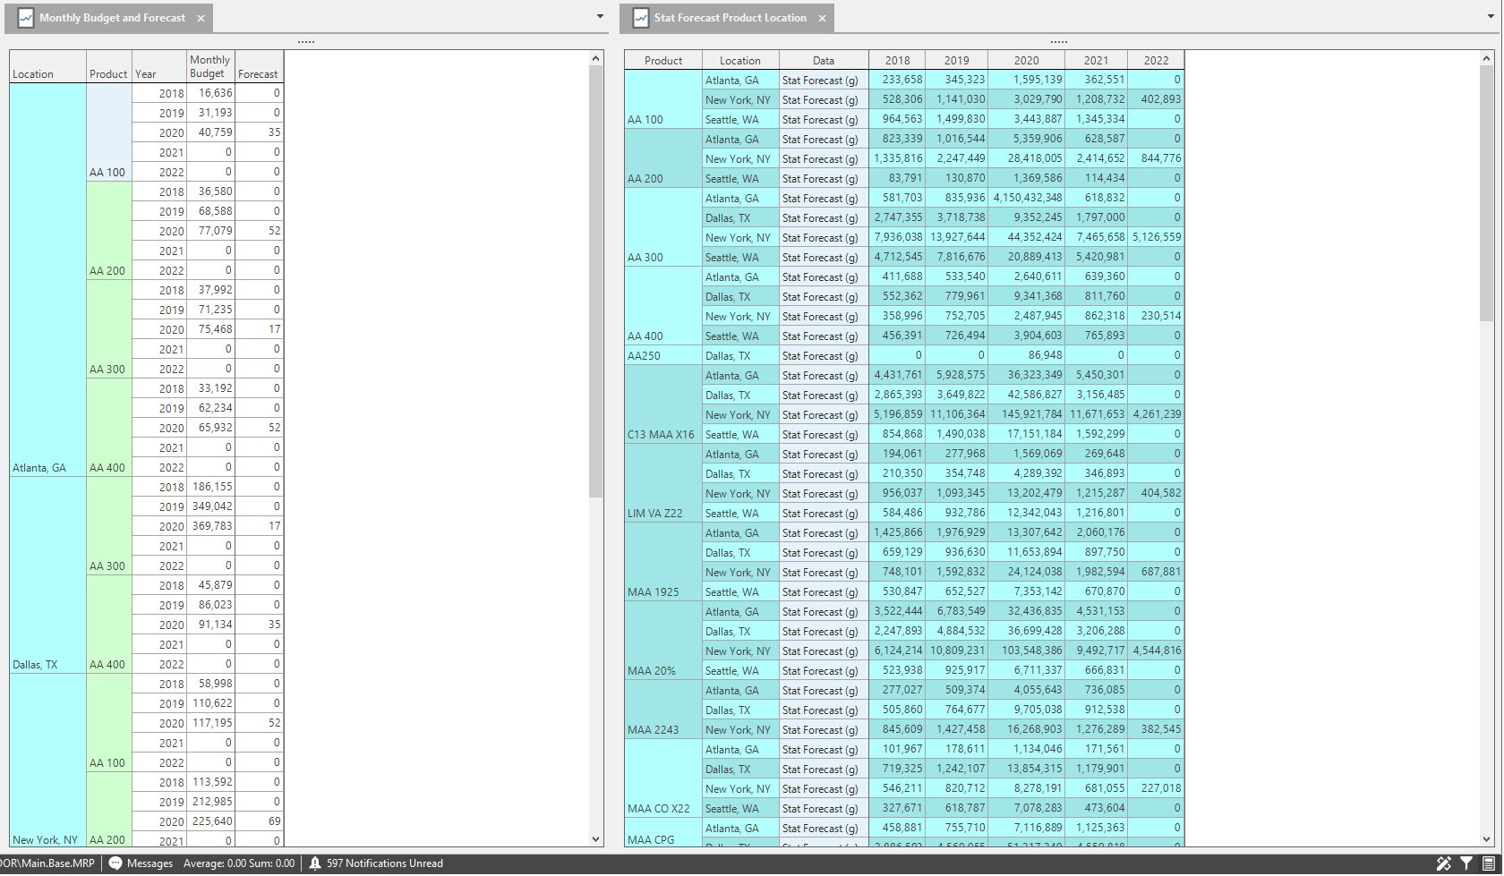Open the right pane tab list dropdown arrow
Viewport: 1504px width, 876px height.
coord(1490,16)
